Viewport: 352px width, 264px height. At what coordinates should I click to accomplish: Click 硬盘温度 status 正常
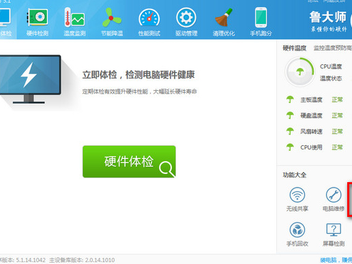337,115
